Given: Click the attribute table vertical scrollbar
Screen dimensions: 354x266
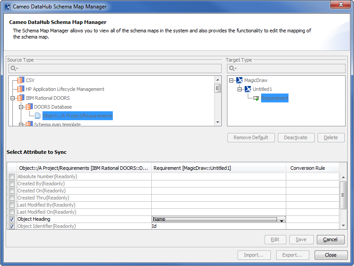Looking at the screenshot, I should 343,195.
